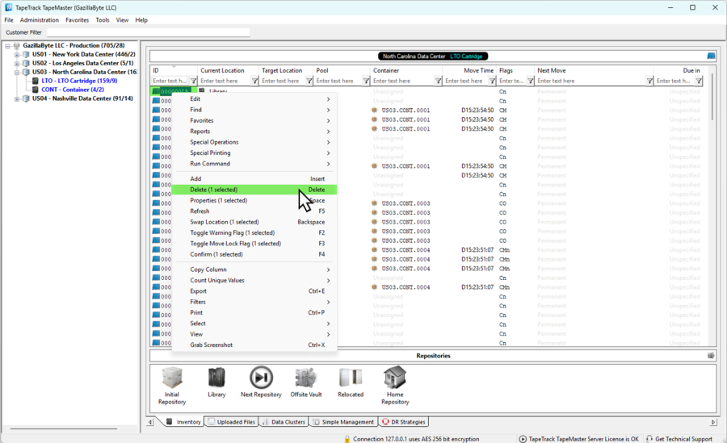Image resolution: width=727 pixels, height=443 pixels.
Task: Click the server license status icon
Action: coord(523,439)
